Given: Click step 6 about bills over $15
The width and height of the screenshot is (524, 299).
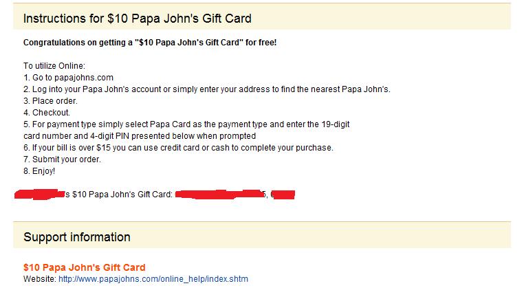Looking at the screenshot, I should click(x=177, y=148).
